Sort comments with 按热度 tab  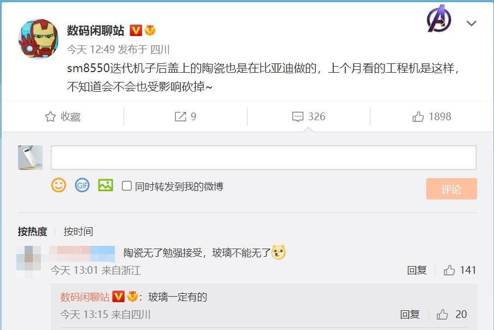[x=32, y=232]
